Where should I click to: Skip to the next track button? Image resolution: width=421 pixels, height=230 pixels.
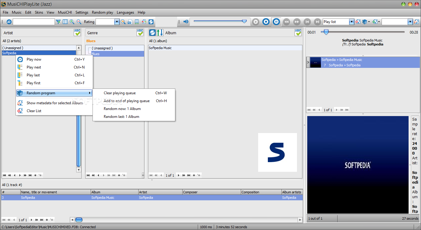pos(317,22)
